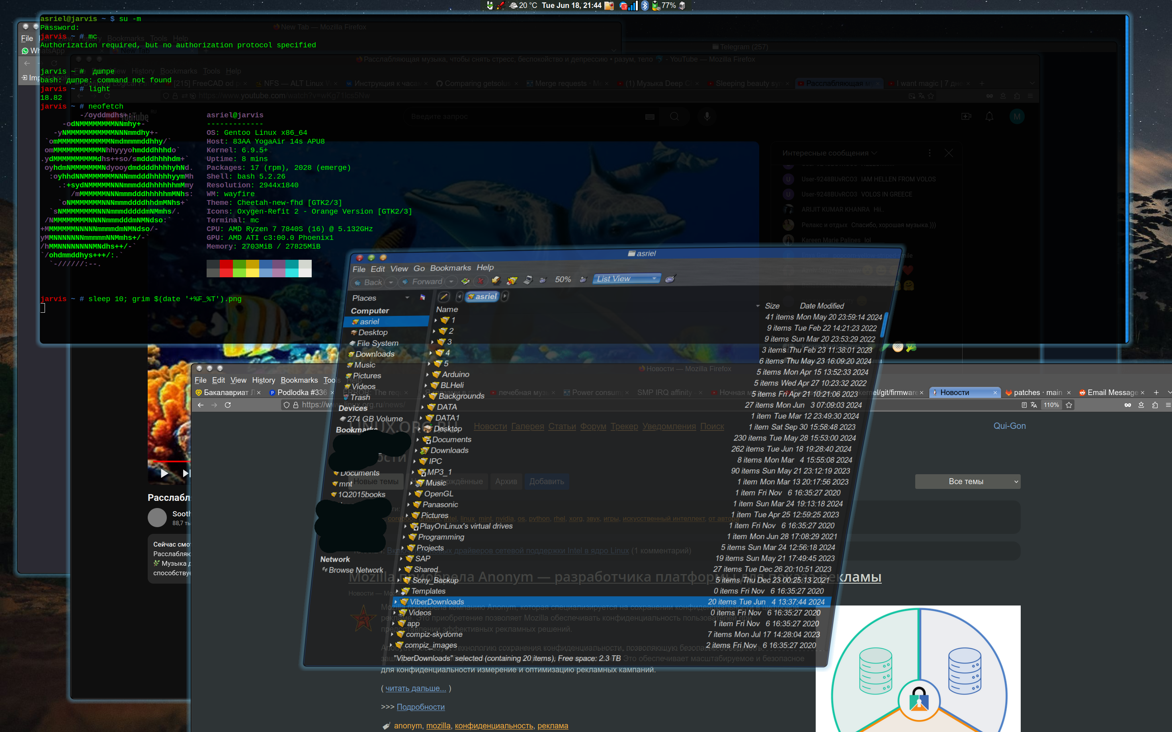Click the Reload icon in file manager toolbar

tap(496, 280)
